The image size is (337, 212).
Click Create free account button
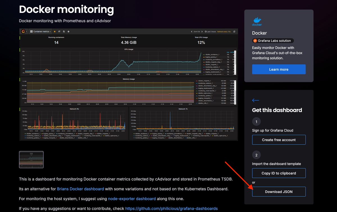tap(279, 140)
